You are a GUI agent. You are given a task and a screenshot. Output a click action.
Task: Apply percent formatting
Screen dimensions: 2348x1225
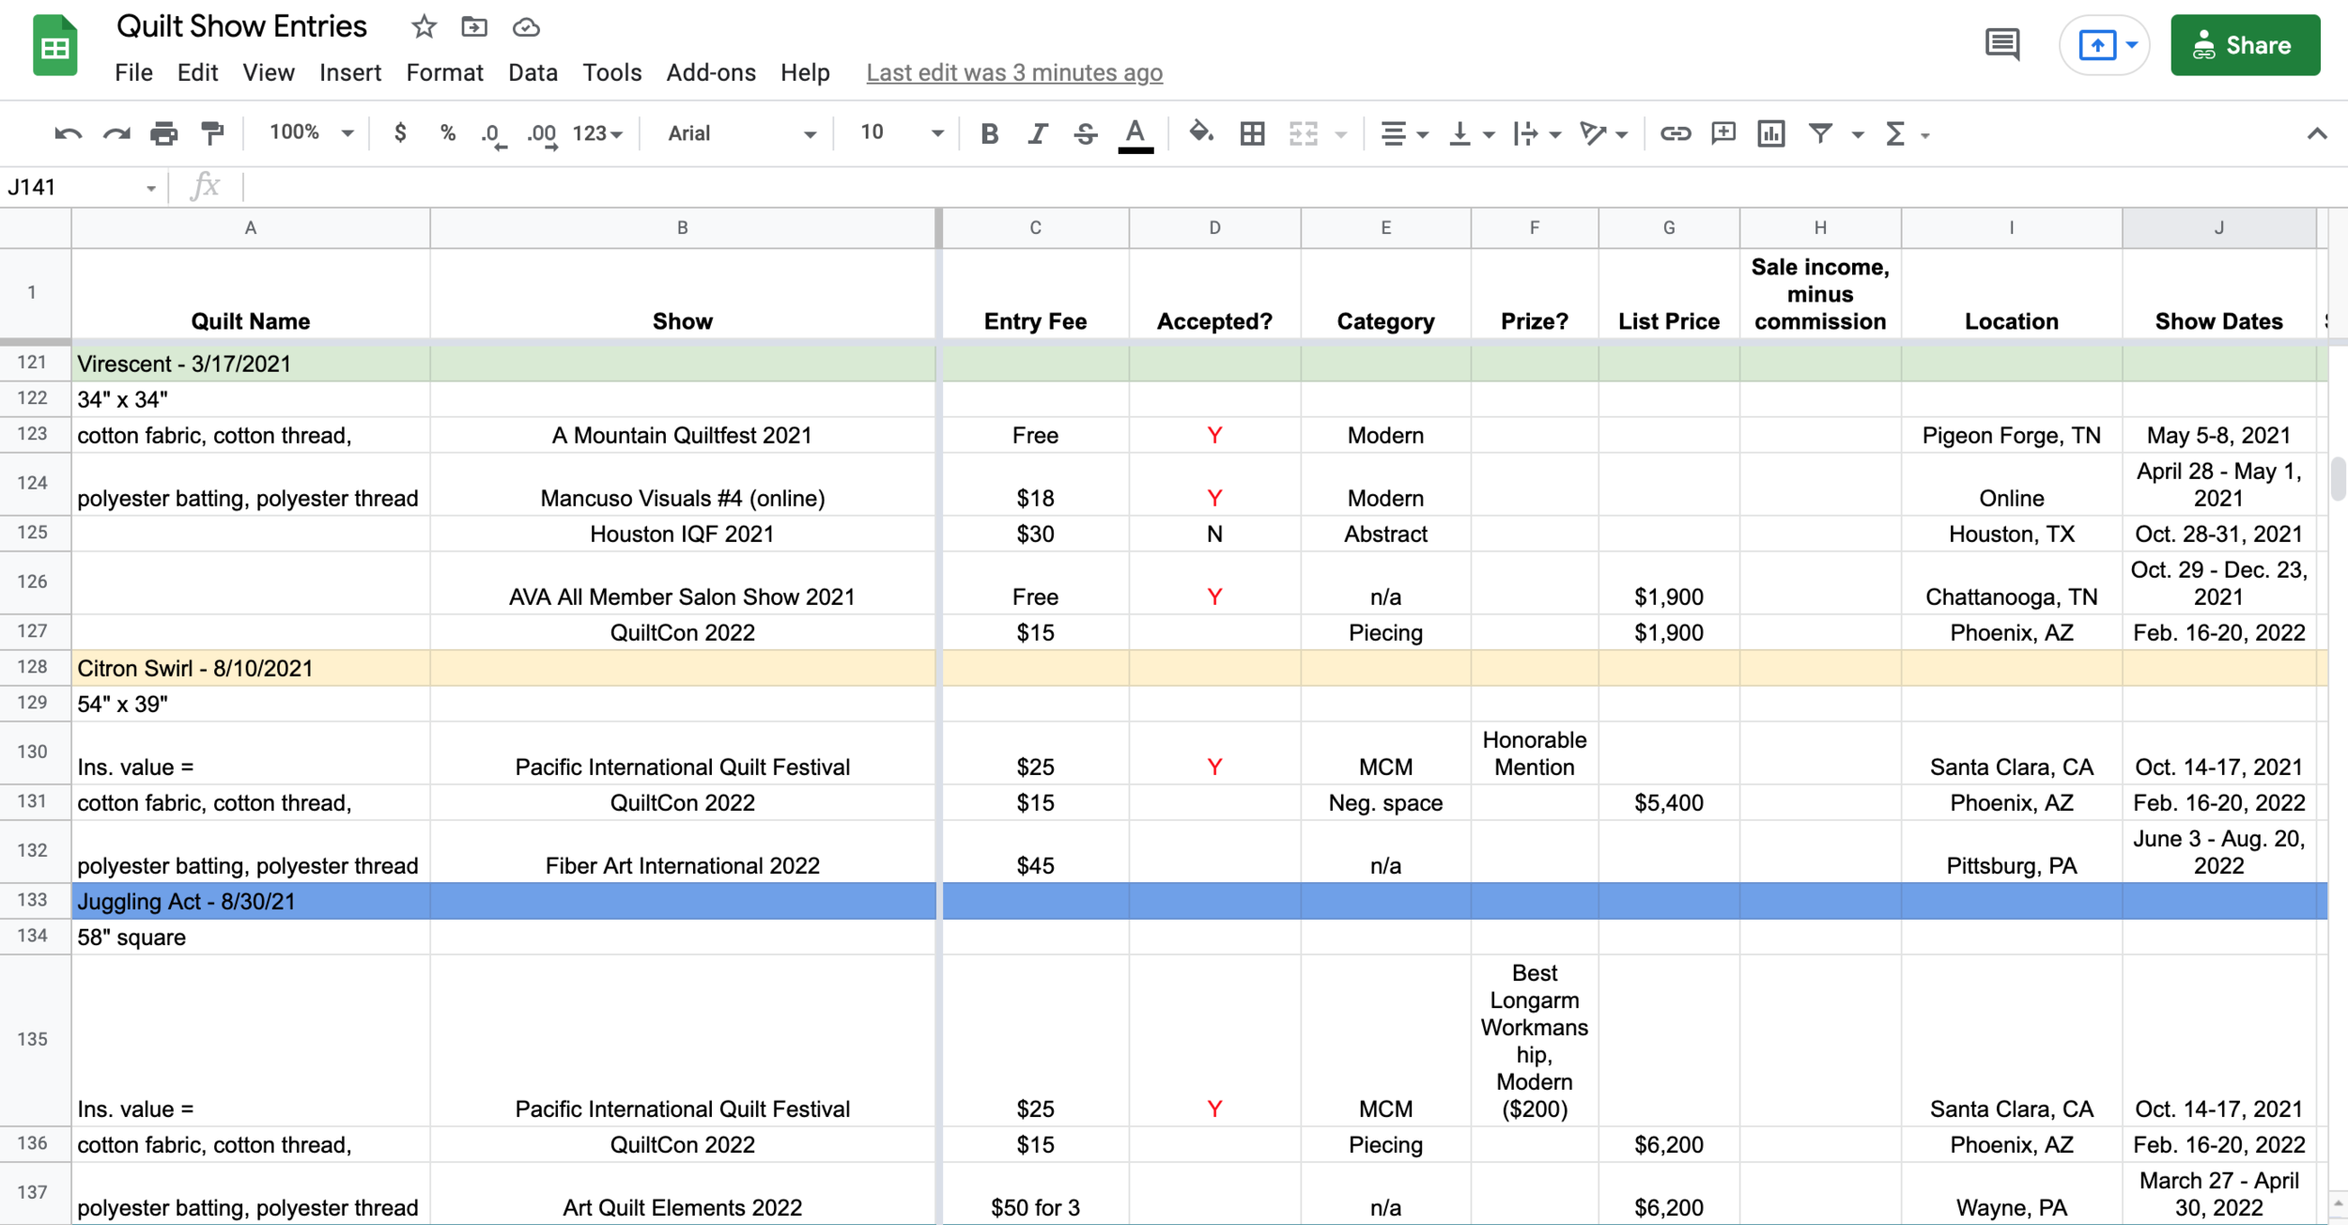(447, 132)
